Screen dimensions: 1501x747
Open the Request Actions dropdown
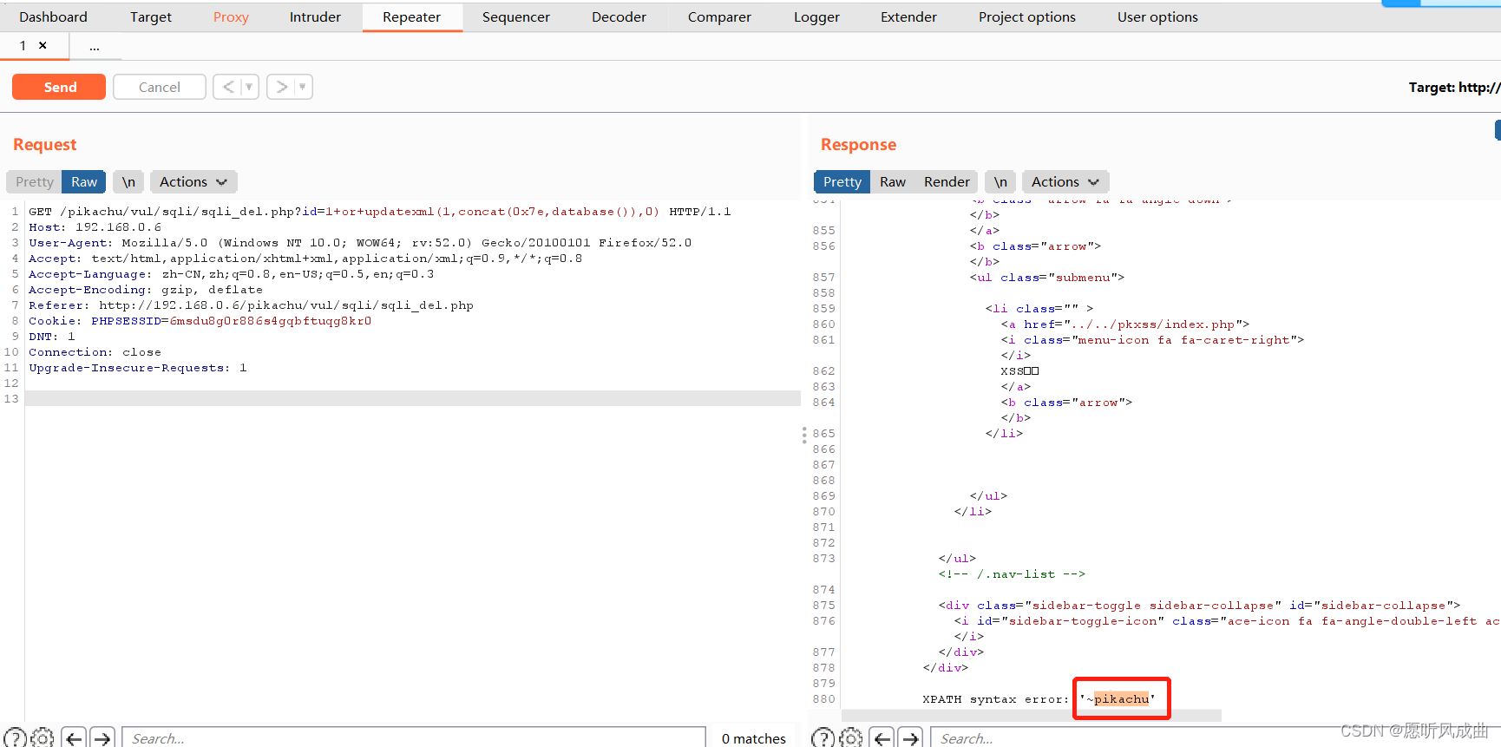pyautogui.click(x=193, y=181)
